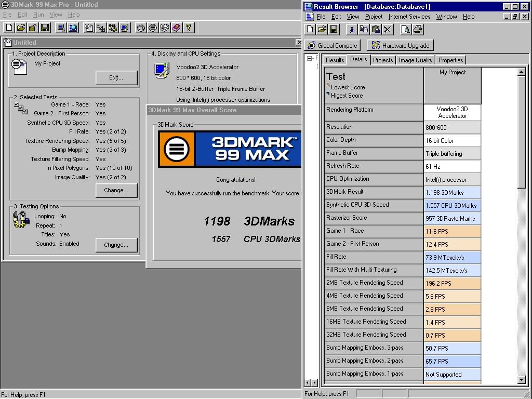Open the Run menu in 3DMark 99 Max
Viewport: 532px width, 399px height.
point(38,15)
